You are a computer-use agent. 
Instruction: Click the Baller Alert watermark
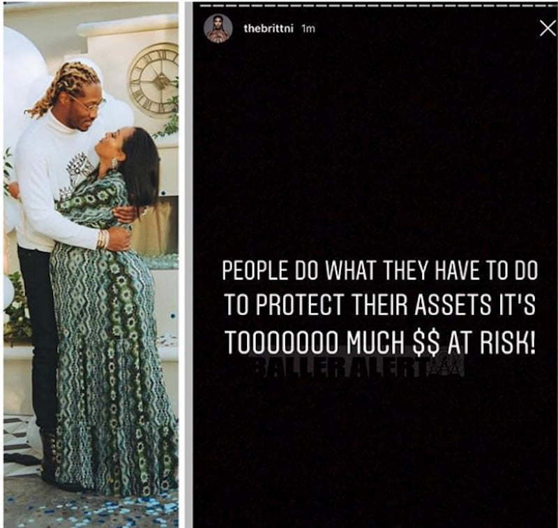coord(360,367)
